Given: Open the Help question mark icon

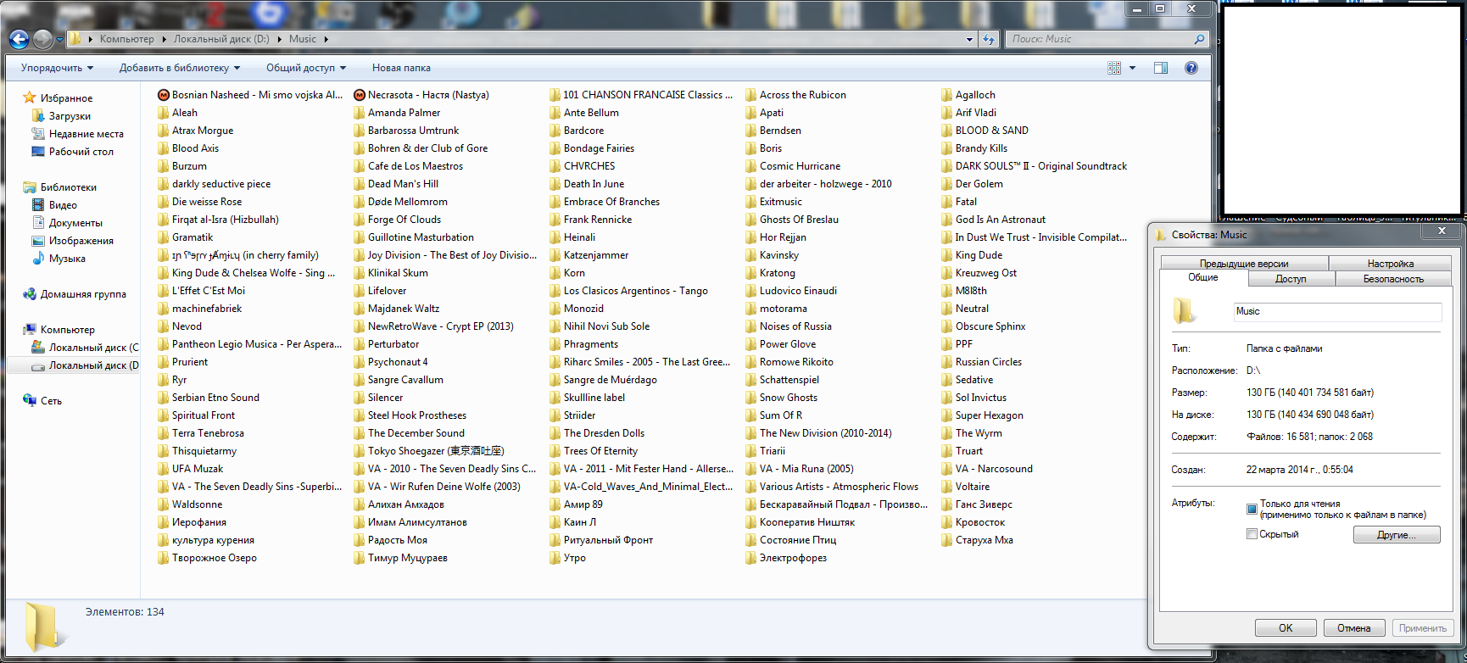Looking at the screenshot, I should click(x=1191, y=68).
